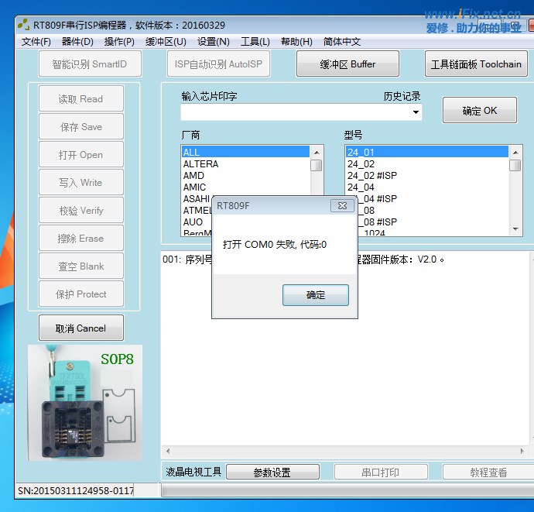Click the 取消 Cancel button
The width and height of the screenshot is (534, 512).
click(81, 328)
